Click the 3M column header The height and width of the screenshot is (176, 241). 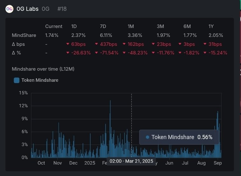[160, 26]
